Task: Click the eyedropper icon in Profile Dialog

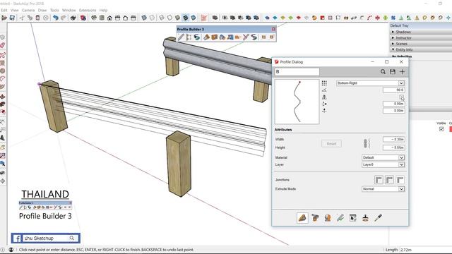Action: pos(378,218)
